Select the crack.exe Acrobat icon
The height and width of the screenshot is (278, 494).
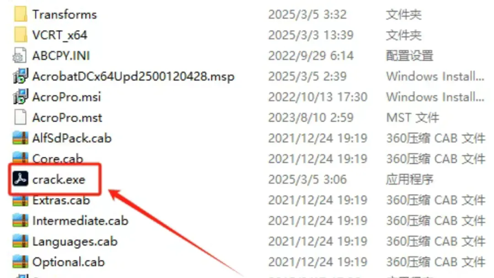(x=21, y=179)
